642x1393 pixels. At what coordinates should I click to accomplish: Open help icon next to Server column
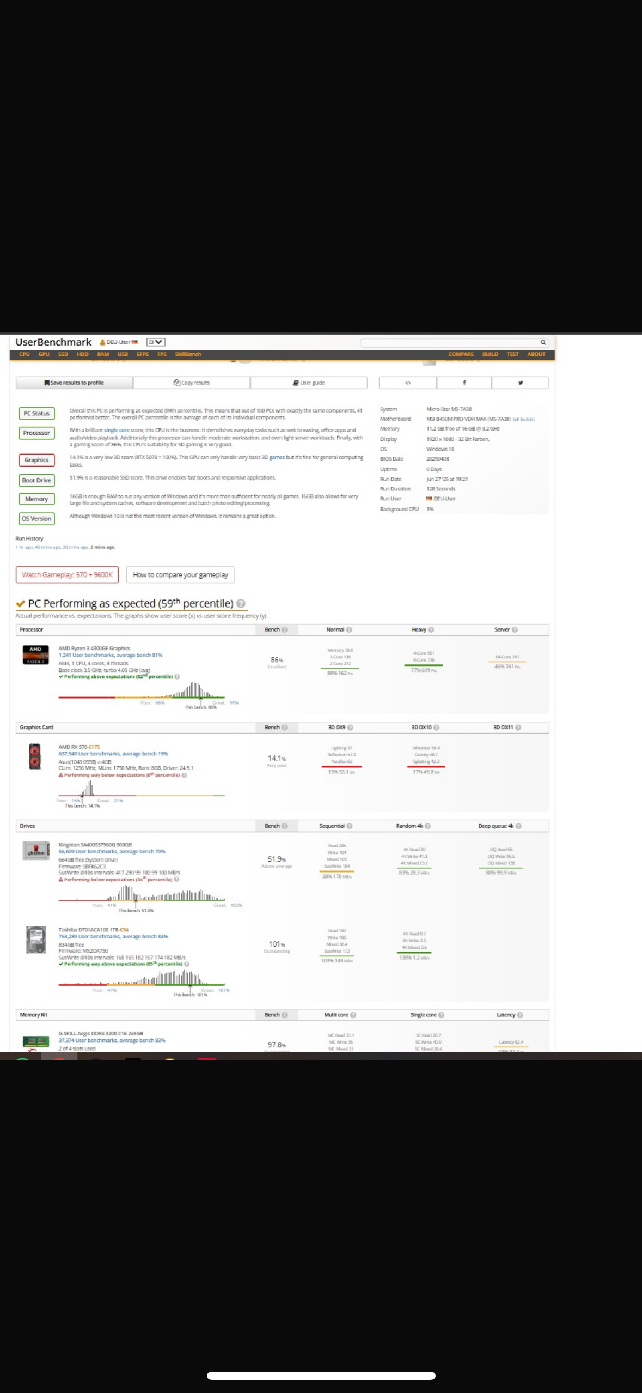click(515, 629)
